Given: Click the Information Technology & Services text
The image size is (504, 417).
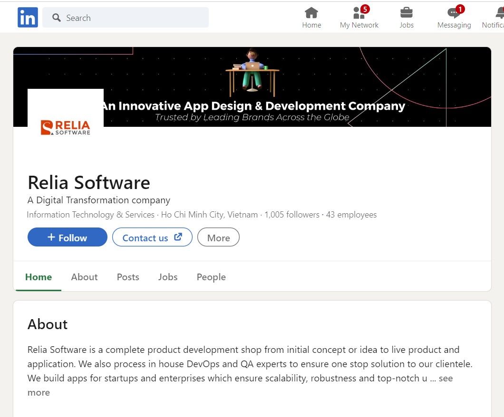Looking at the screenshot, I should (x=91, y=215).
